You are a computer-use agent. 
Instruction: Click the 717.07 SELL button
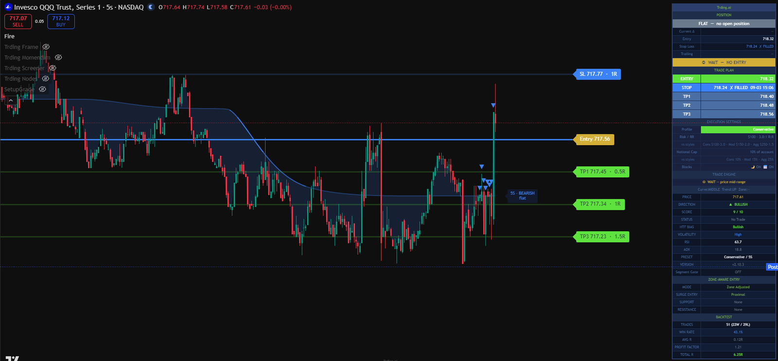18,21
